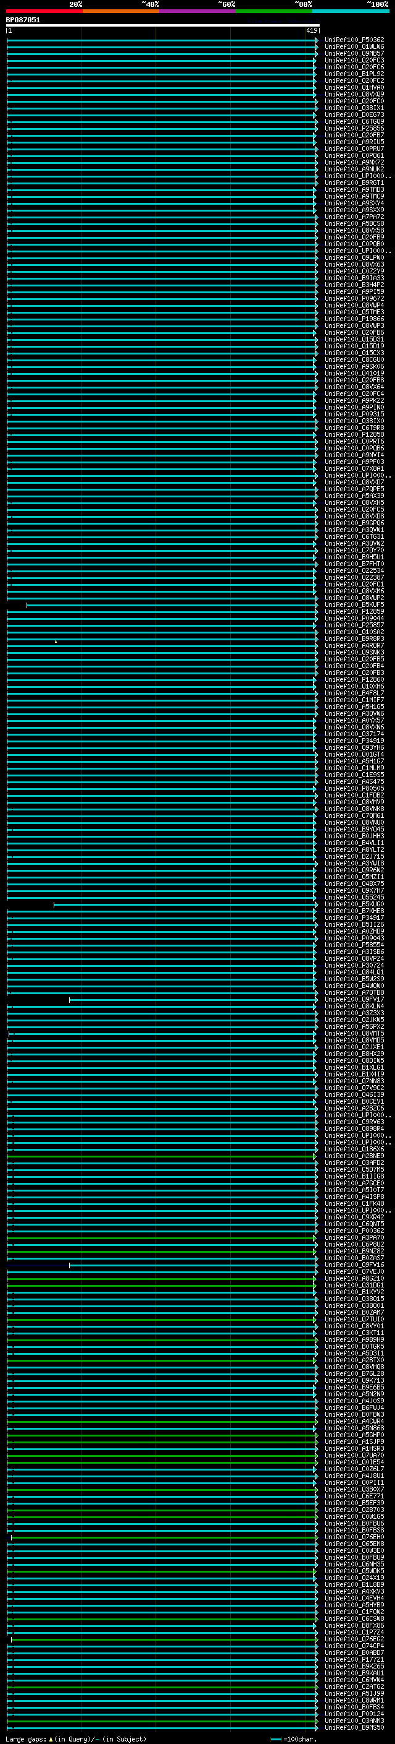Click yellow gap marker on B9R8R3 row
The height and width of the screenshot is (1744, 395).
tap(56, 642)
